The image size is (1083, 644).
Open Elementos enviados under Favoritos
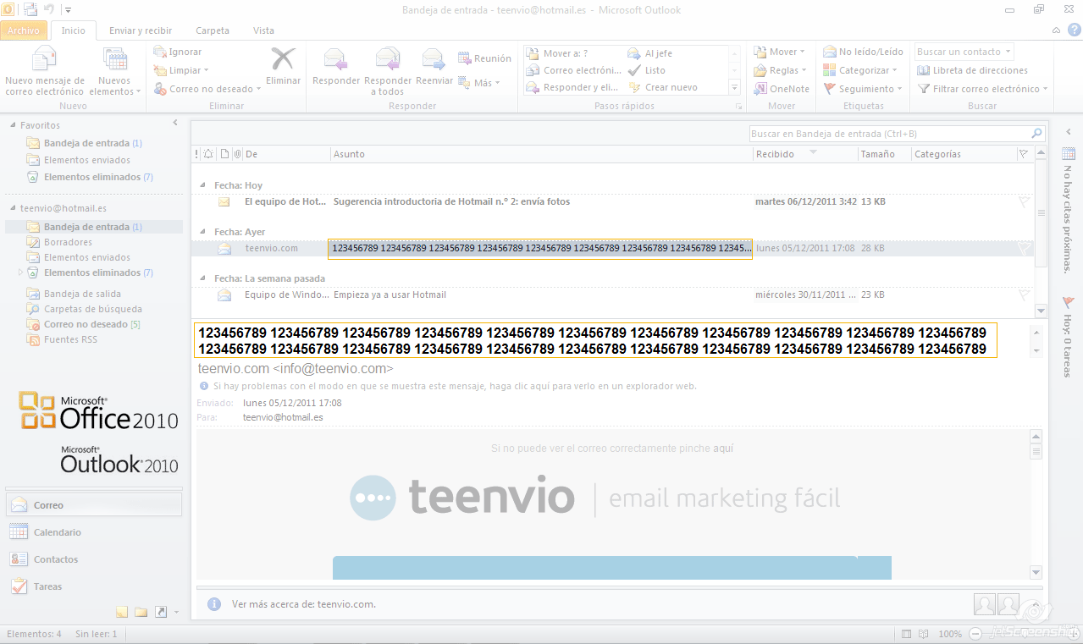tap(78, 160)
